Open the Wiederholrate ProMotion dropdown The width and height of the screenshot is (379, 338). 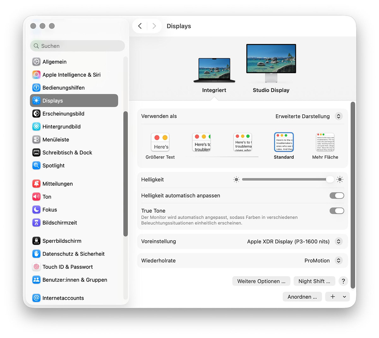point(339,260)
